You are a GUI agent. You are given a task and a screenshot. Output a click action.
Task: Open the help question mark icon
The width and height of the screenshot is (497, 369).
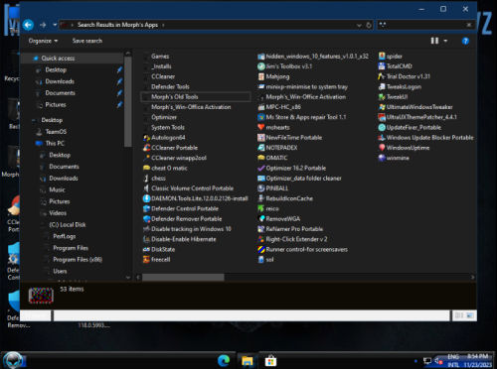point(465,41)
